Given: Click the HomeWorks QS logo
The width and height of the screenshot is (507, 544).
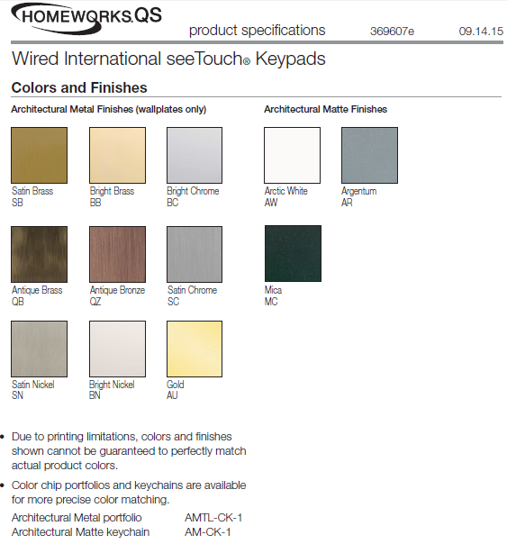Looking at the screenshot, I should pyautogui.click(x=86, y=18).
